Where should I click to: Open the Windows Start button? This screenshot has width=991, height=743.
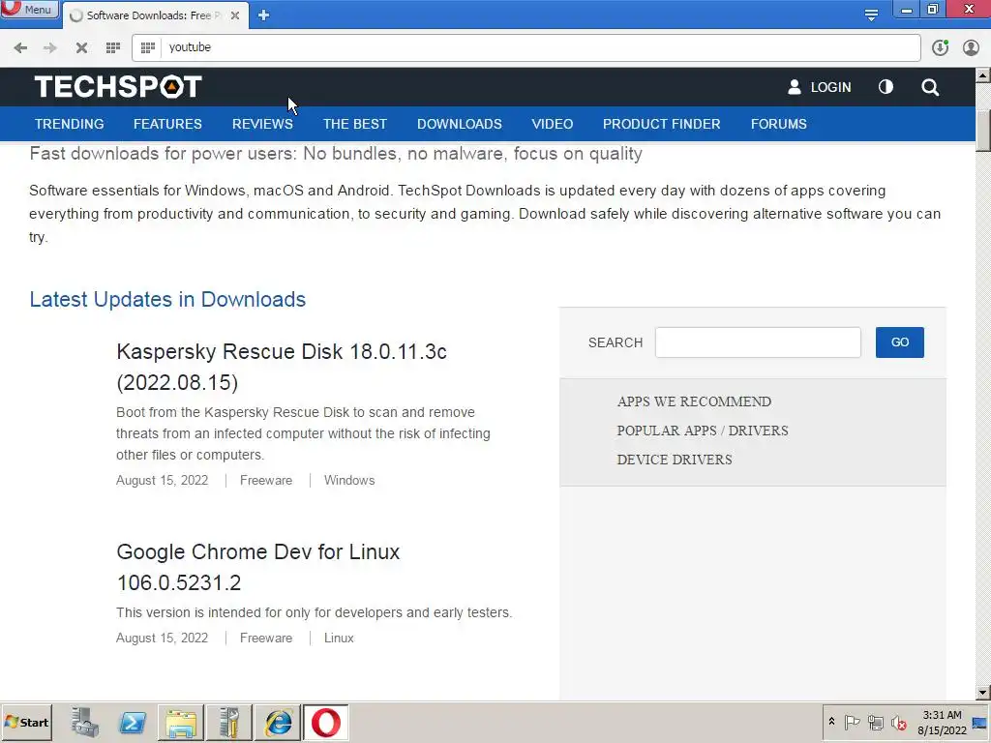coord(26,722)
